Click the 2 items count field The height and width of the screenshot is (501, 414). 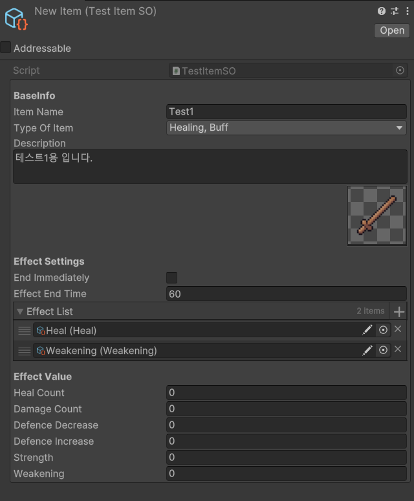click(x=370, y=311)
